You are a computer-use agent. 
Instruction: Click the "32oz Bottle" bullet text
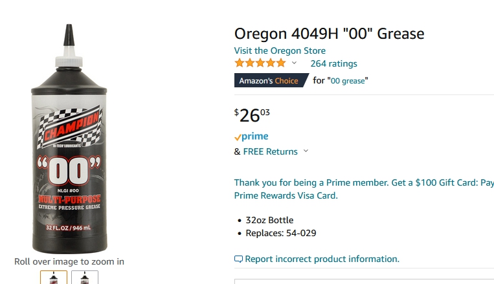click(x=269, y=220)
